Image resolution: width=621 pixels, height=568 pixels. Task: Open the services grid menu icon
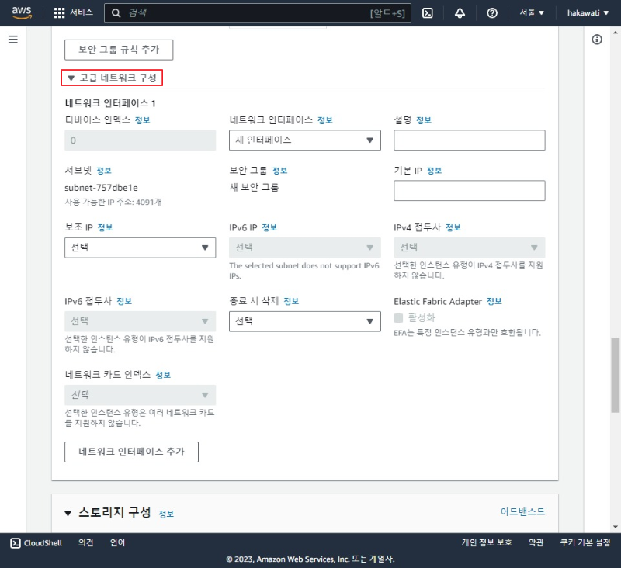coord(58,12)
